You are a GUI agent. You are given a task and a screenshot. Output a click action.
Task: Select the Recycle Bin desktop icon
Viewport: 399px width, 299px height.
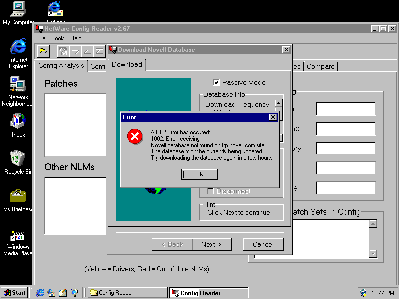[18, 162]
